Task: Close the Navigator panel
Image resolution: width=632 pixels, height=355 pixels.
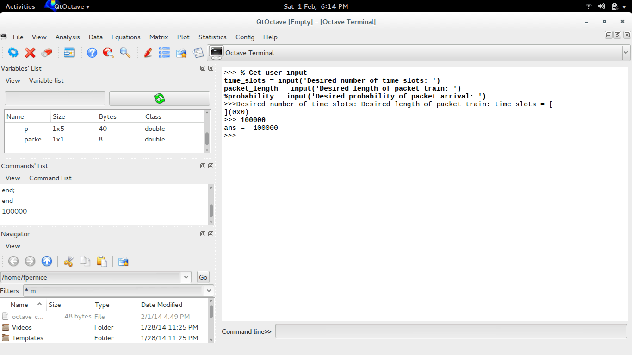Action: pos(211,233)
